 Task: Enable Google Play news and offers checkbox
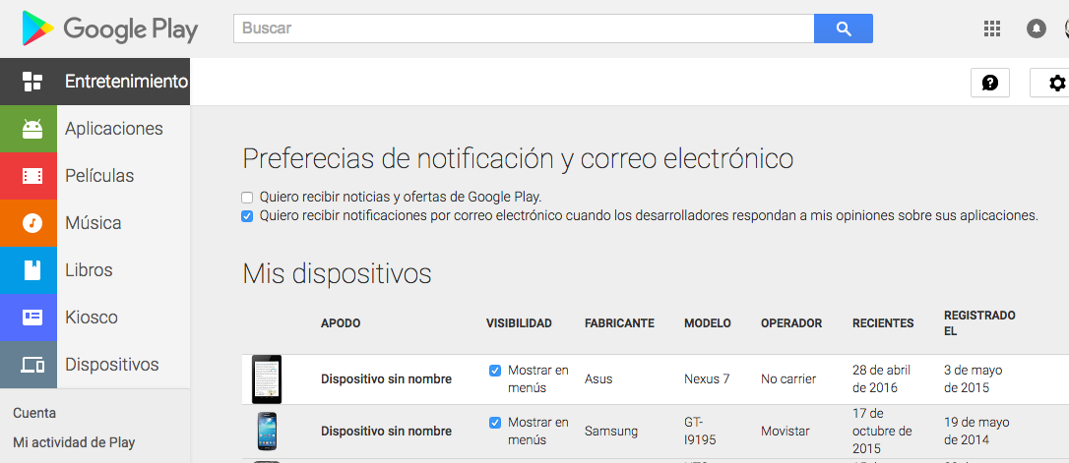[247, 198]
